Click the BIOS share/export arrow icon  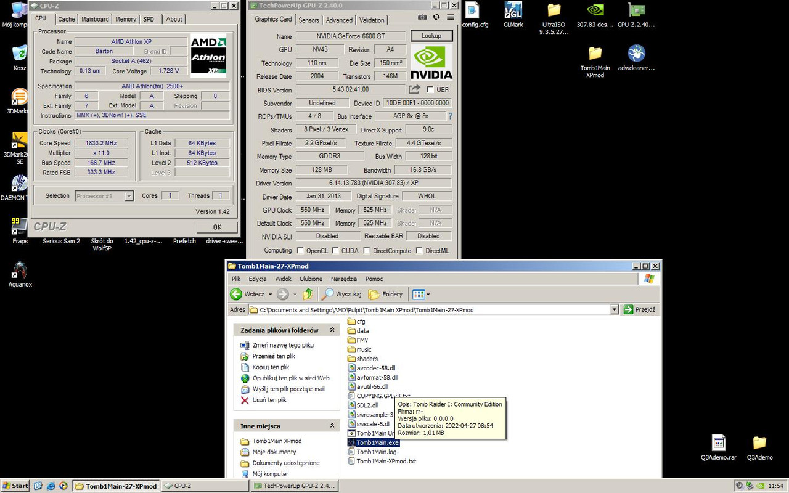click(415, 89)
